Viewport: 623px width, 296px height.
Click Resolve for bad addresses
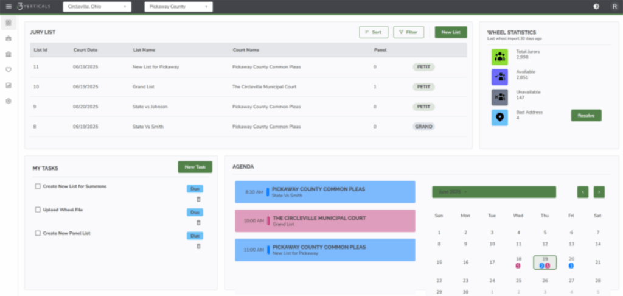[x=586, y=115]
